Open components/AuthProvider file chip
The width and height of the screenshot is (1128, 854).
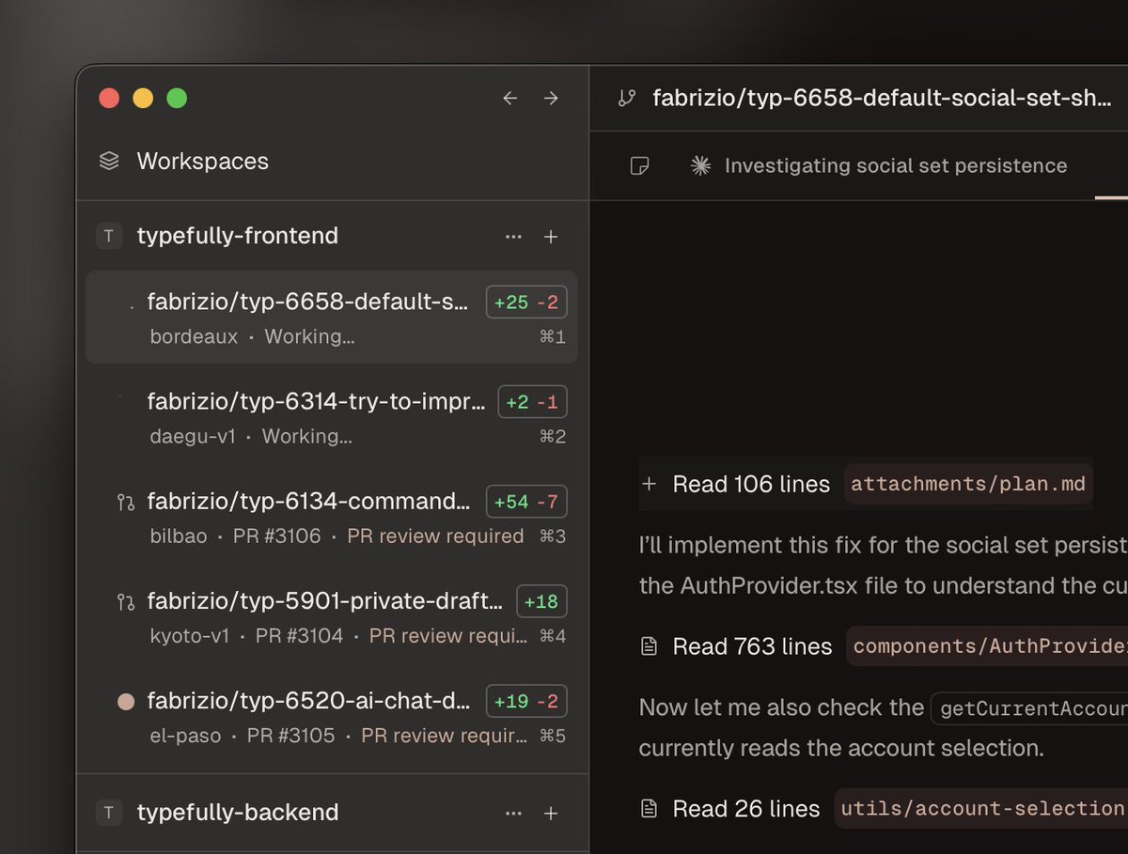(987, 646)
